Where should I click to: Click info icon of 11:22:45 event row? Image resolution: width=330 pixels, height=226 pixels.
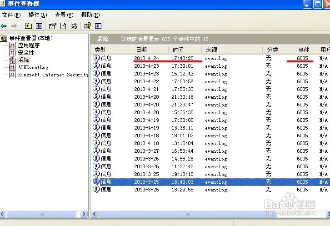96,166
